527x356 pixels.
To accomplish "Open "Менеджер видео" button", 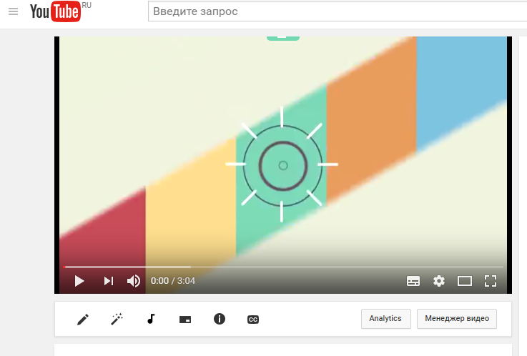I will coord(457,319).
